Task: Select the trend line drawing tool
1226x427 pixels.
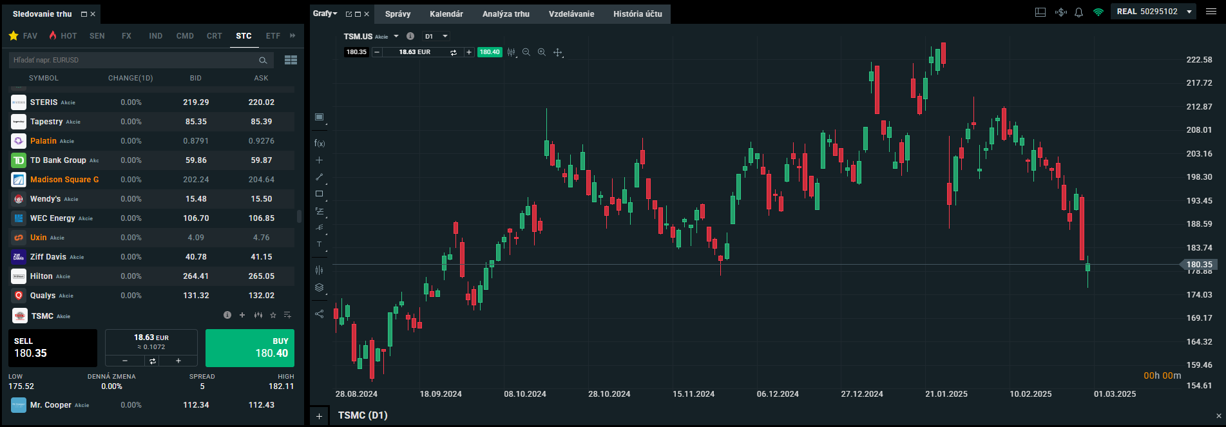Action: click(x=320, y=176)
